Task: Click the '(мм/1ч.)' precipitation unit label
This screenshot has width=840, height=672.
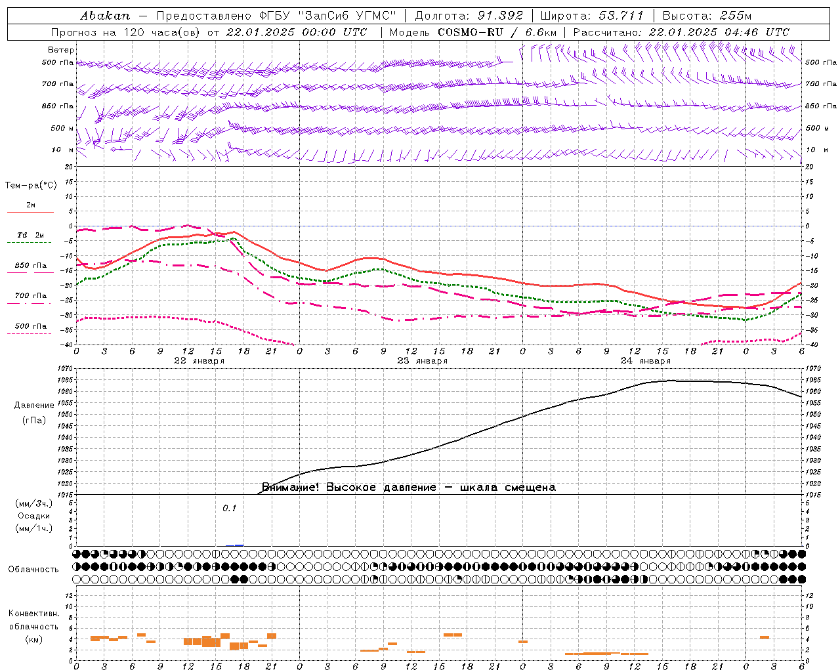Action: point(34,528)
